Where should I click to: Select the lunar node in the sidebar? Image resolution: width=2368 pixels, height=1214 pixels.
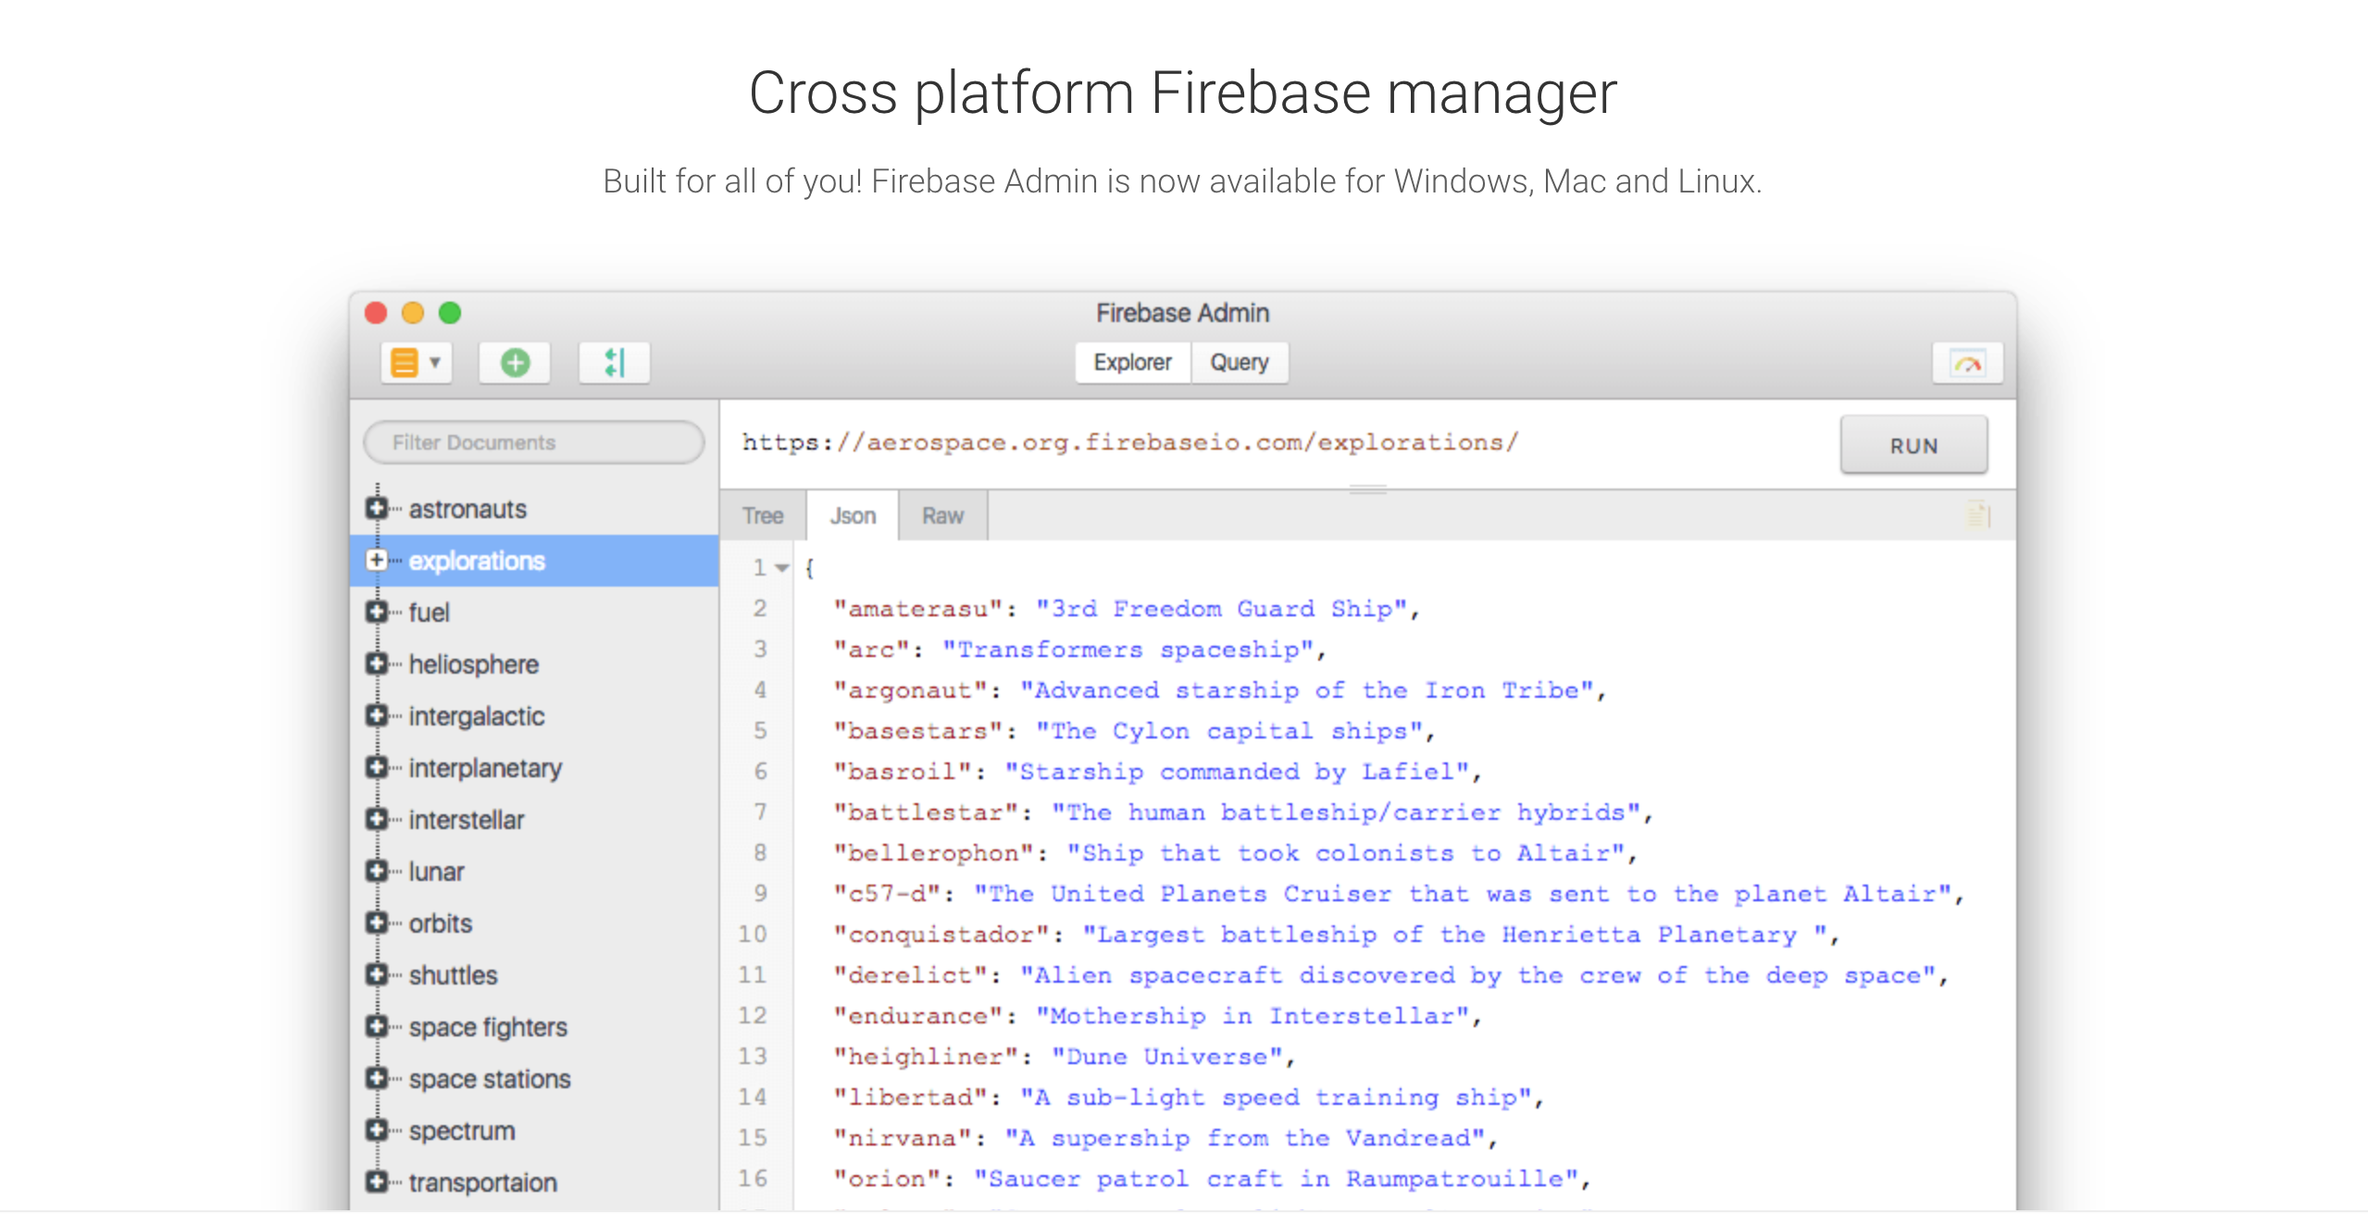point(436,871)
